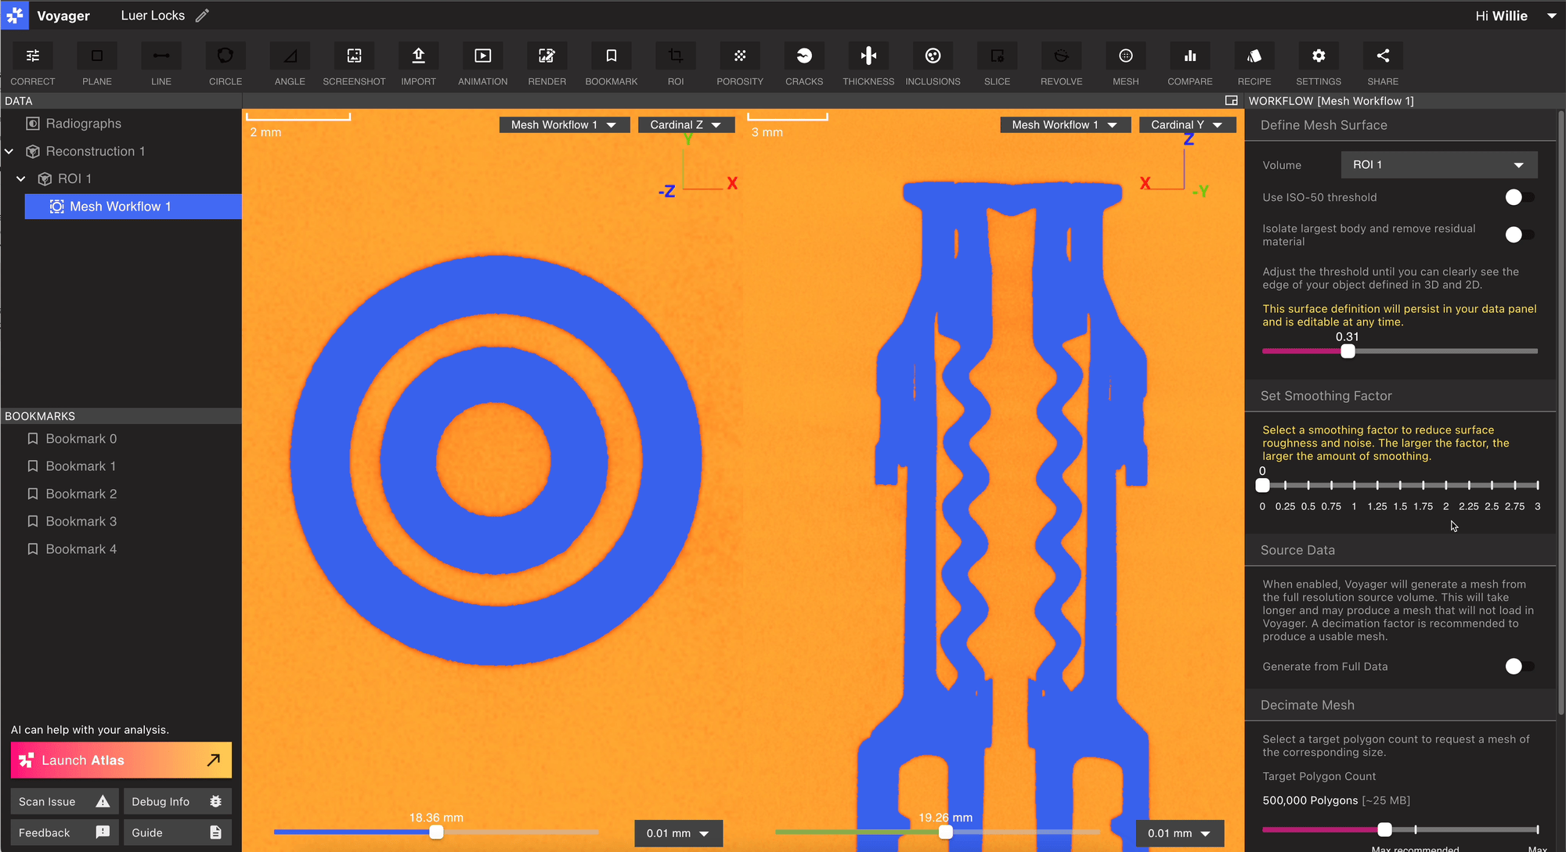Screen dimensions: 1566x852
Task: Open the Inclusions tool
Action: 933,63
